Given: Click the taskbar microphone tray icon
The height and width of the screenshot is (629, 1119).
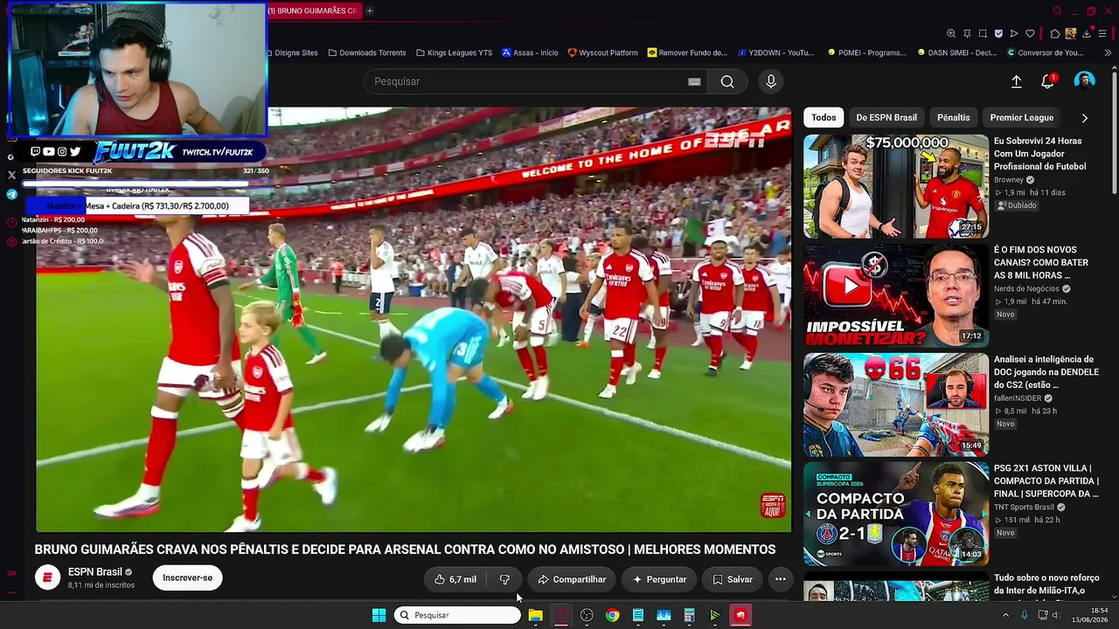Looking at the screenshot, I should click(x=1025, y=615).
